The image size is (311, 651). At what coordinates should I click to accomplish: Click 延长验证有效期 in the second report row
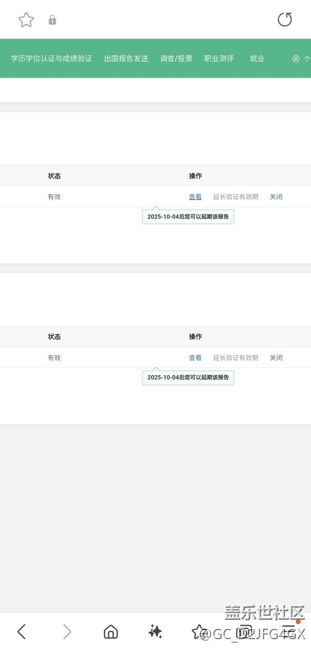click(235, 358)
